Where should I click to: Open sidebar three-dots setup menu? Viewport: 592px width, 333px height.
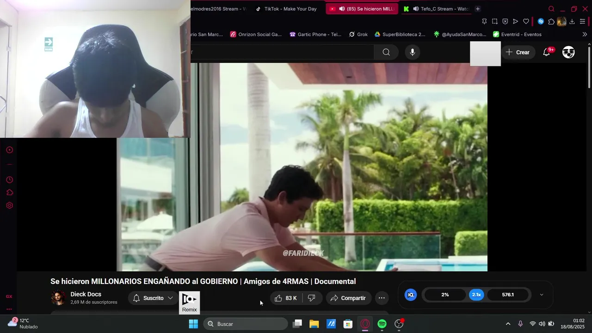tap(9, 309)
